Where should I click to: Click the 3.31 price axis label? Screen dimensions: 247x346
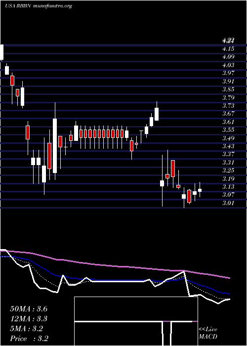pyautogui.click(x=228, y=163)
